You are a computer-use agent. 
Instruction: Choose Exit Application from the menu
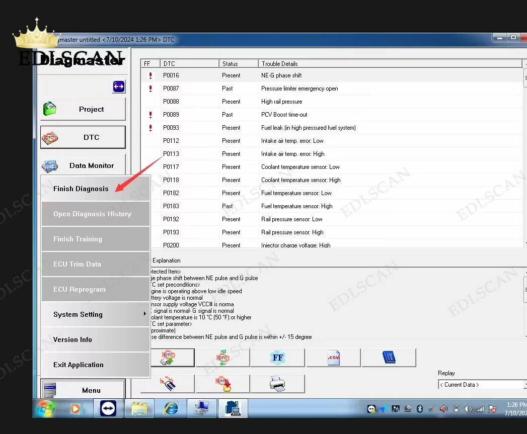point(96,365)
